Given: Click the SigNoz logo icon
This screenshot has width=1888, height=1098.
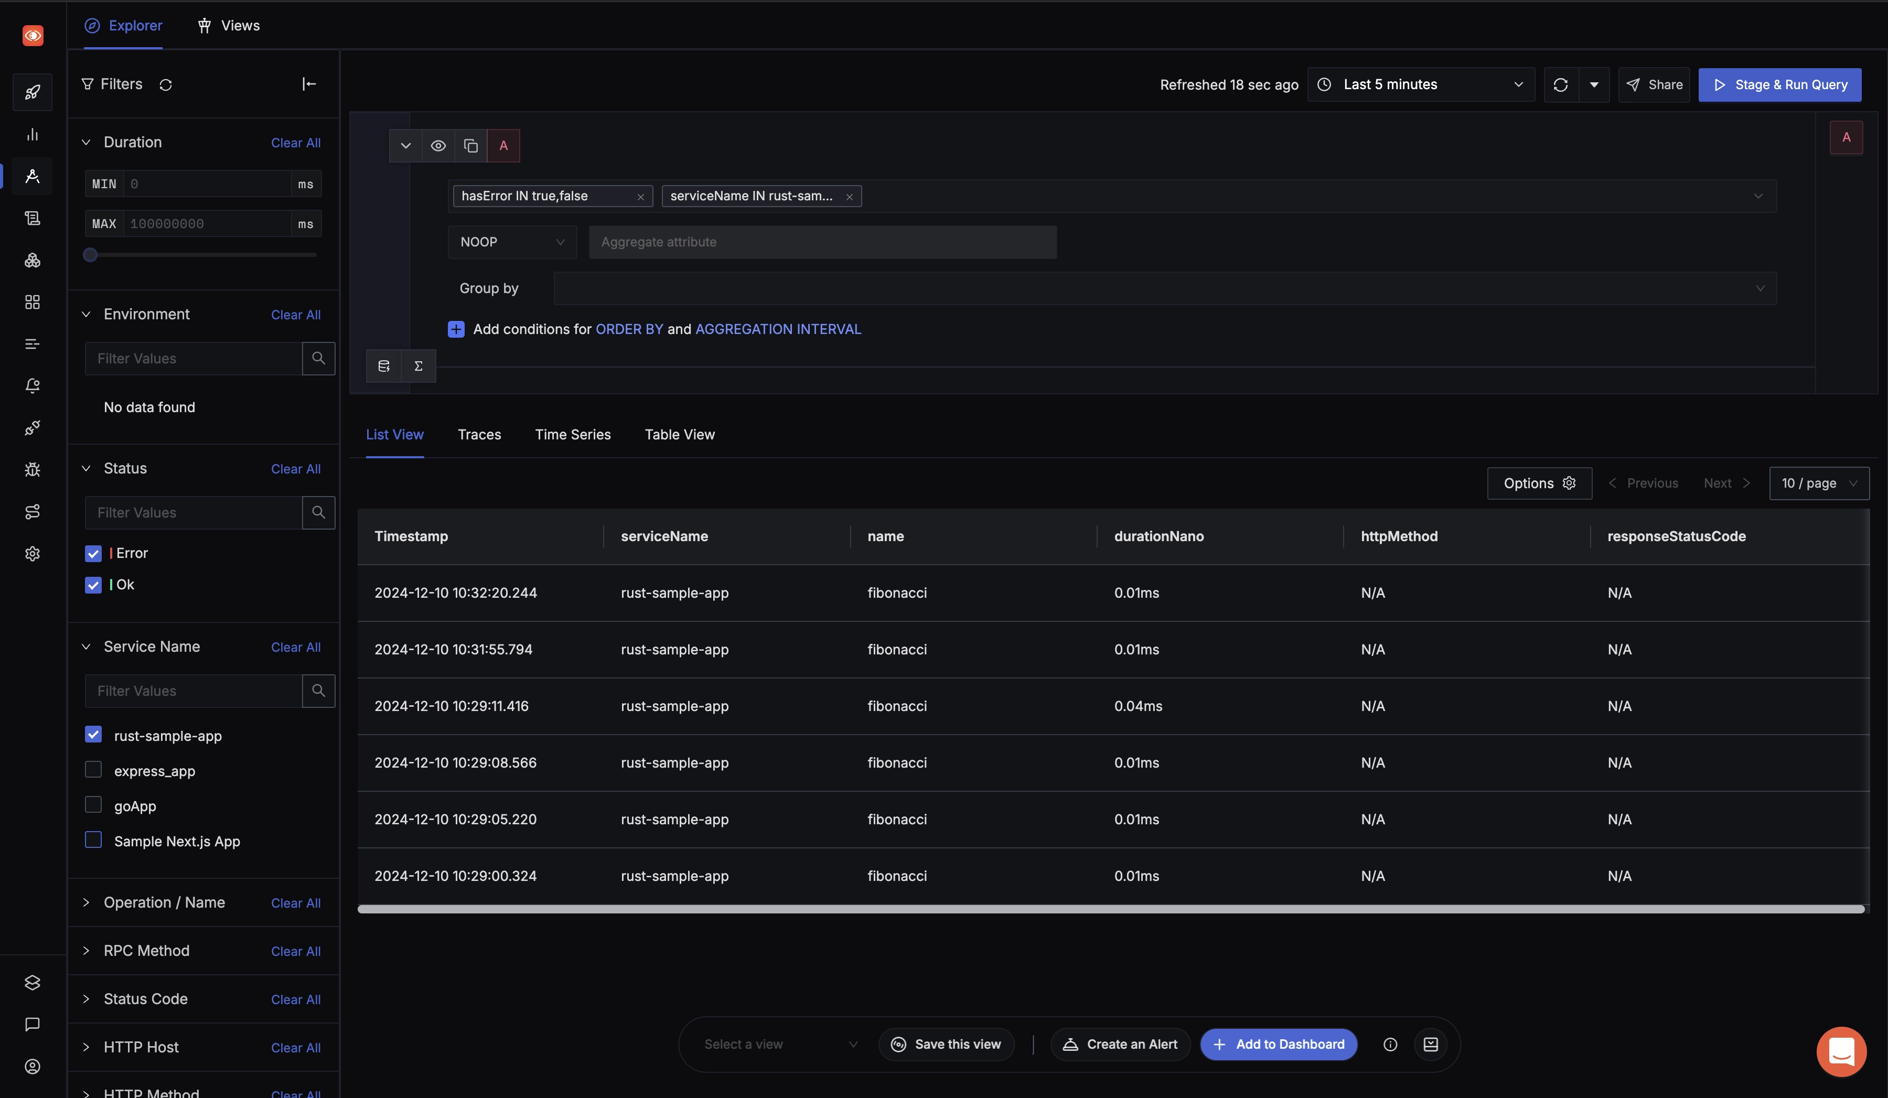Looking at the screenshot, I should pyautogui.click(x=33, y=35).
